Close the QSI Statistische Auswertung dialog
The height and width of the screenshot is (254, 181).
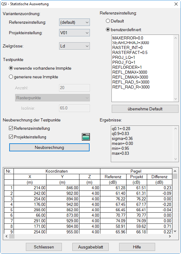coord(176,4)
